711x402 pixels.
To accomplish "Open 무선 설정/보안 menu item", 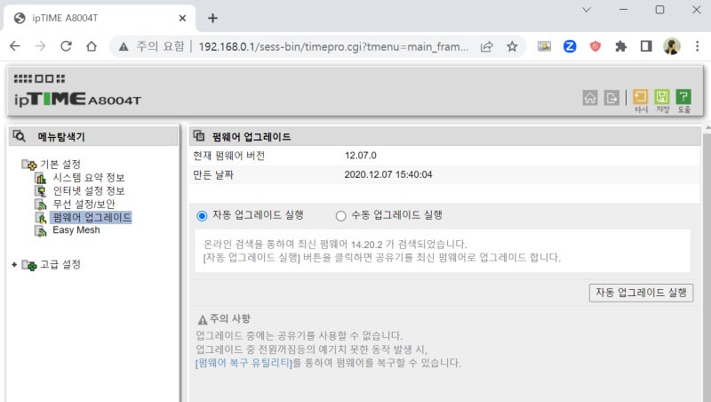I will [84, 205].
